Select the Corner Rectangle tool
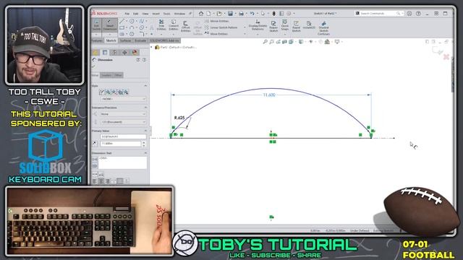Screen dimensions: 463x260 point(122,27)
